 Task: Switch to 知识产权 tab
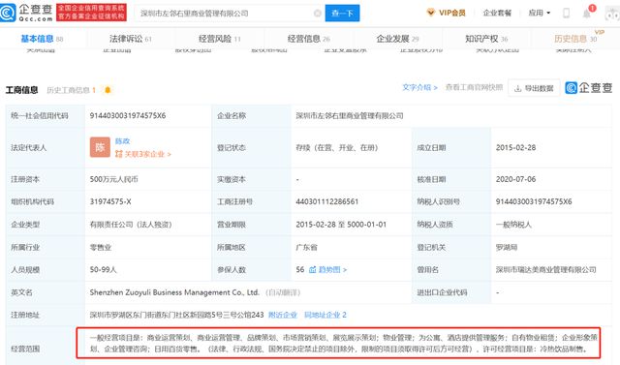pos(486,39)
